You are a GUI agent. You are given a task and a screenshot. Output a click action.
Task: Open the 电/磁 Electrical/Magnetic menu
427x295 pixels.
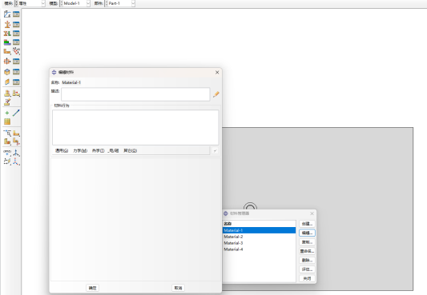pyautogui.click(x=113, y=150)
